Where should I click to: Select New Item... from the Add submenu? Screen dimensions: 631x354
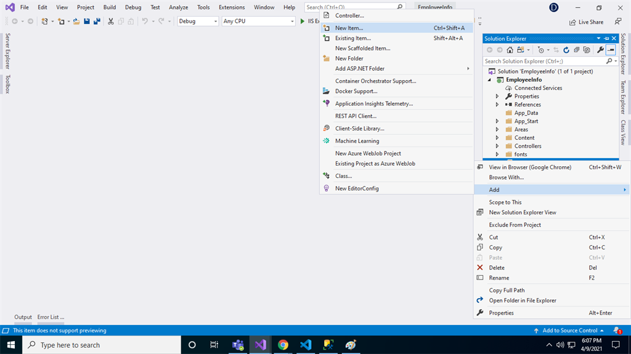pos(349,28)
